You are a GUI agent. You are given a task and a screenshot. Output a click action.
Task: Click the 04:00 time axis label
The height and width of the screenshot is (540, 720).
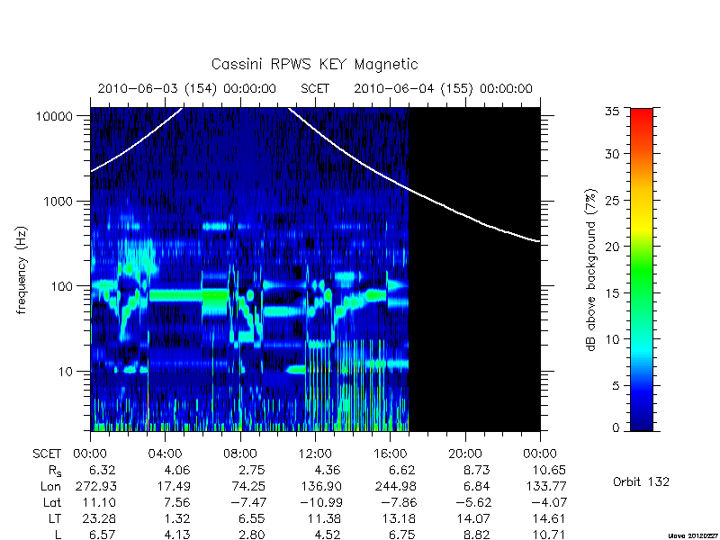[165, 454]
